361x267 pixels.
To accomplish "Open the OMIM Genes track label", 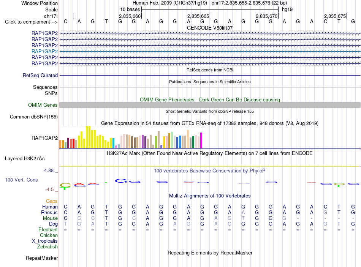I will [43, 105].
